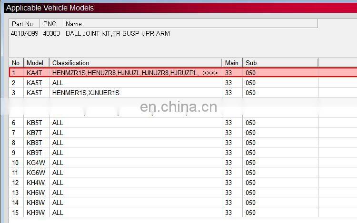Select the row with HENMER1S,XJNUER1S classification
Image resolution: width=357 pixels, height=223 pixels.
pos(86,93)
